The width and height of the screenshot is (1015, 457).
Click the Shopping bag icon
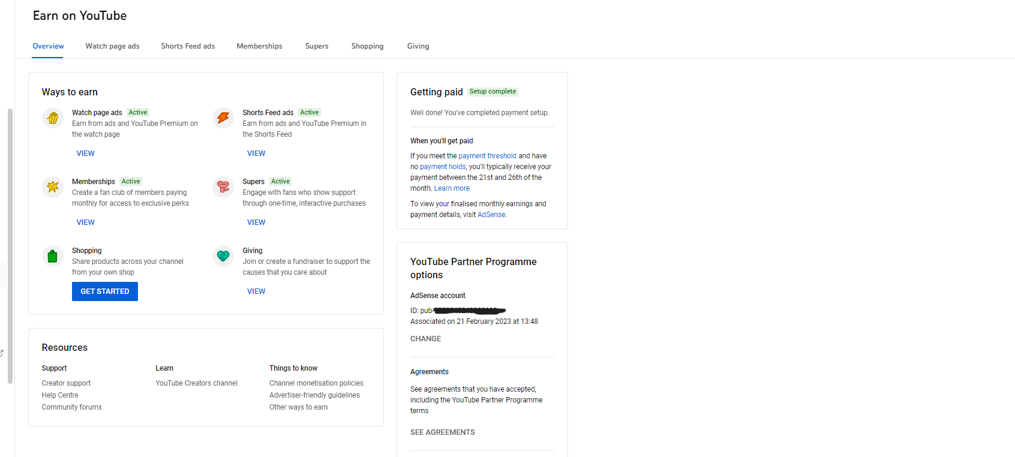[53, 256]
